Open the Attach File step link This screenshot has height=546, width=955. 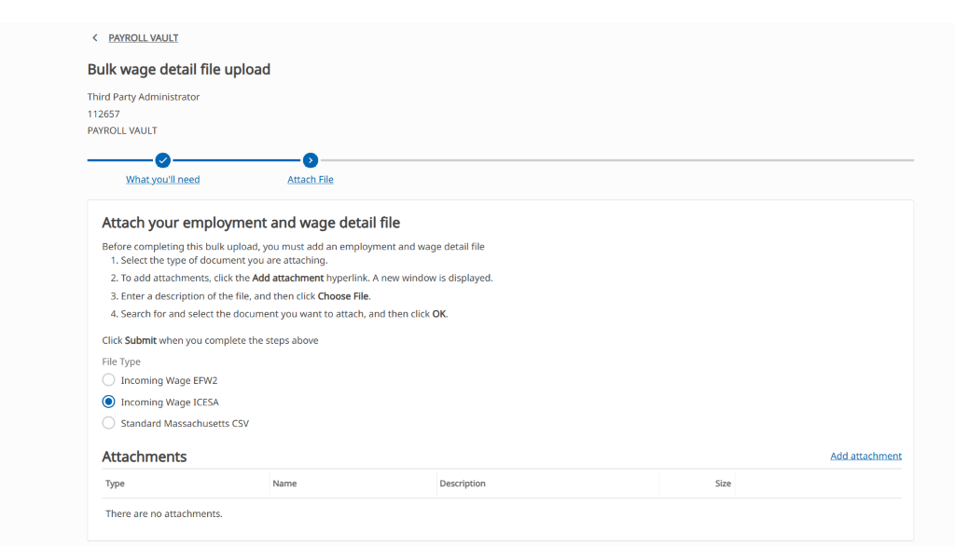(311, 180)
